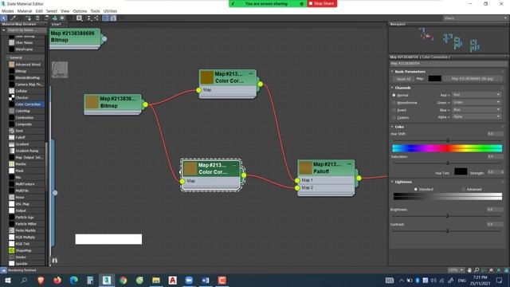Open the Select menu
510x287 pixels.
point(52,11)
